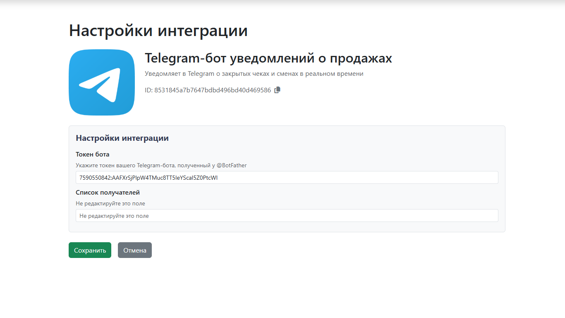Click the word Telegram in the description line
Image resolution: width=565 pixels, height=318 pixels.
click(x=201, y=74)
